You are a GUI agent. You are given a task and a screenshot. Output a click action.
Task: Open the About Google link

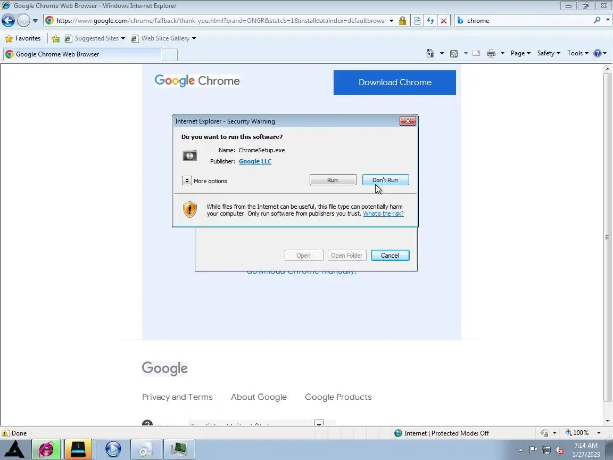(x=259, y=397)
